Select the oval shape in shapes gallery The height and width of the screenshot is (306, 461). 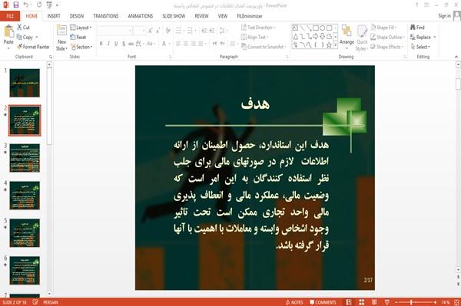pos(322,28)
